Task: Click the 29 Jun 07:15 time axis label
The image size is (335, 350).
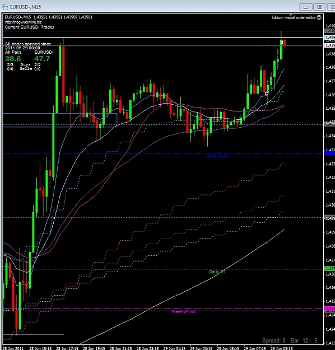Action: click(x=255, y=348)
